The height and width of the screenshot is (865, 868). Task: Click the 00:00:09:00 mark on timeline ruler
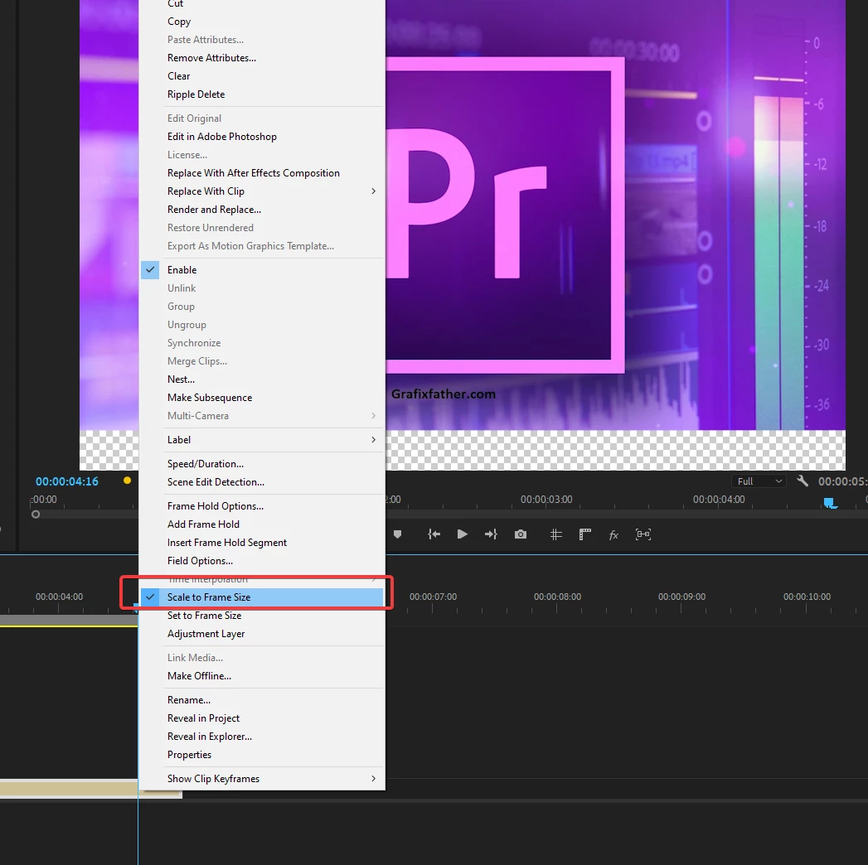tap(681, 597)
